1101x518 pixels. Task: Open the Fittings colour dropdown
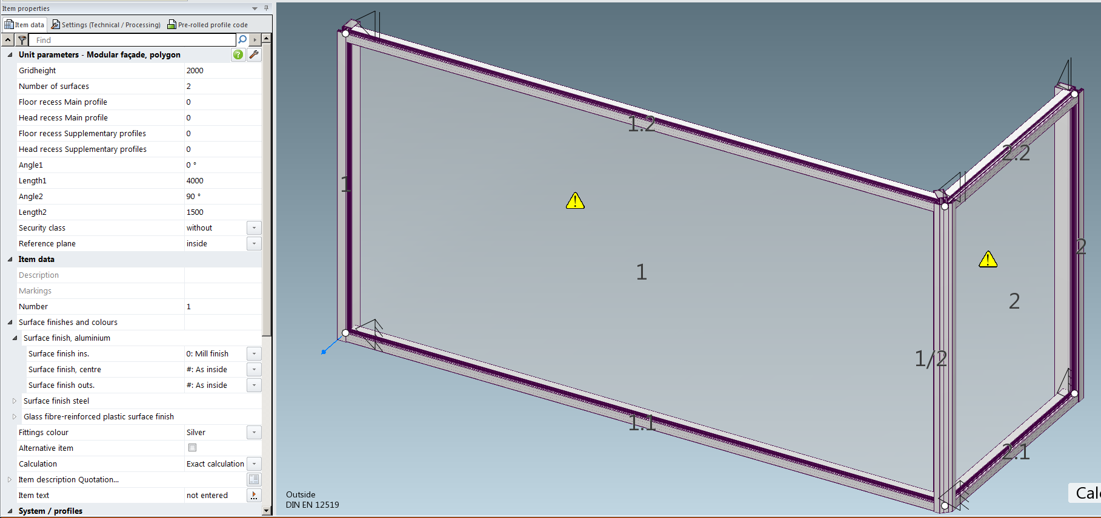pyautogui.click(x=254, y=432)
